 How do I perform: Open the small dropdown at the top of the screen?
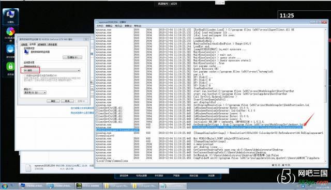tap(220, 3)
